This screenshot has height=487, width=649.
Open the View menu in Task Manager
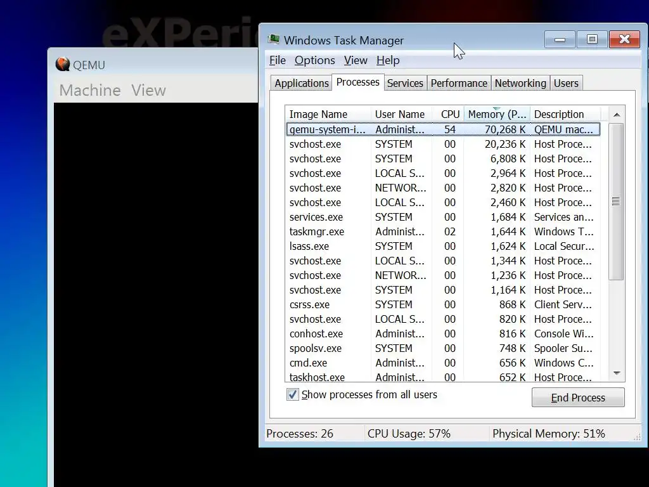(356, 60)
